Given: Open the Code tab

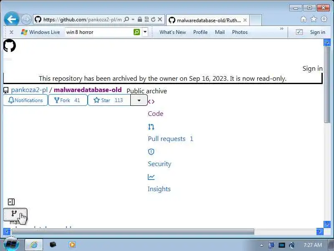Looking at the screenshot, I should (x=155, y=113).
